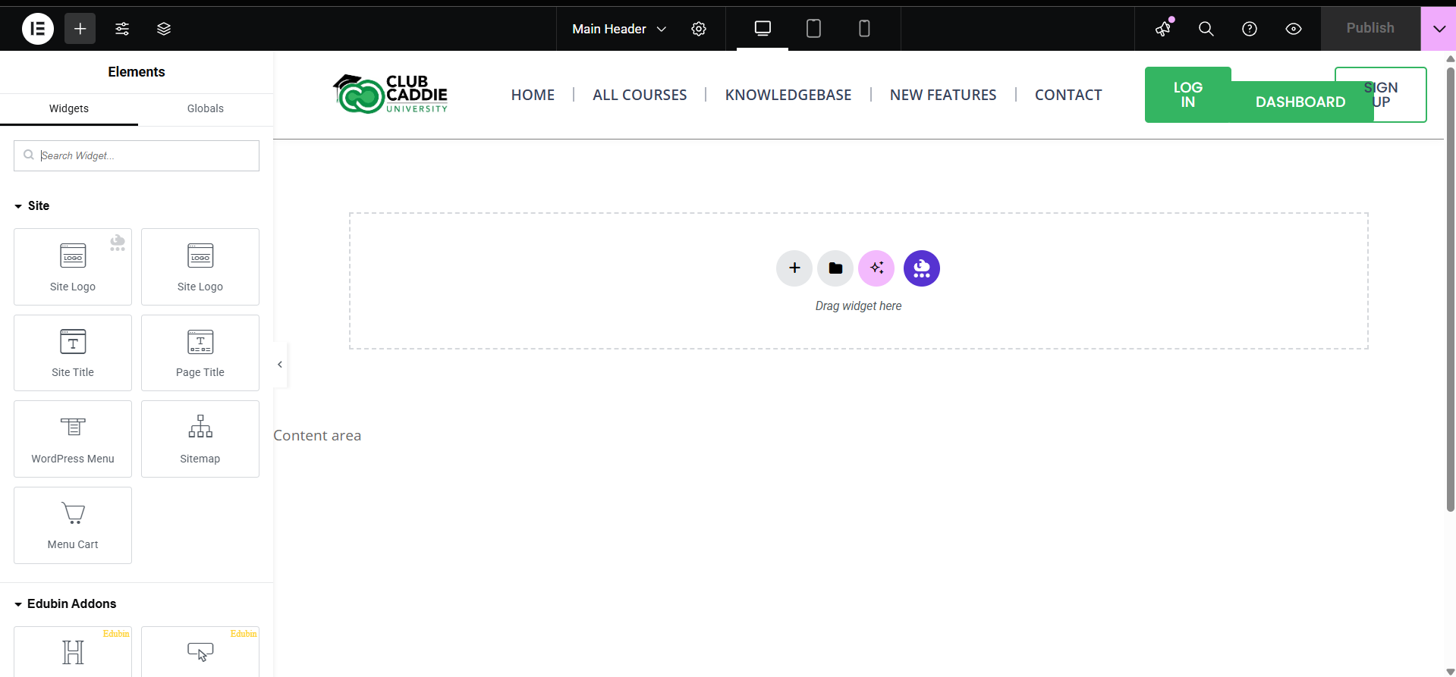Select the Sitemap widget
This screenshot has height=677, width=1456.
pos(200,439)
